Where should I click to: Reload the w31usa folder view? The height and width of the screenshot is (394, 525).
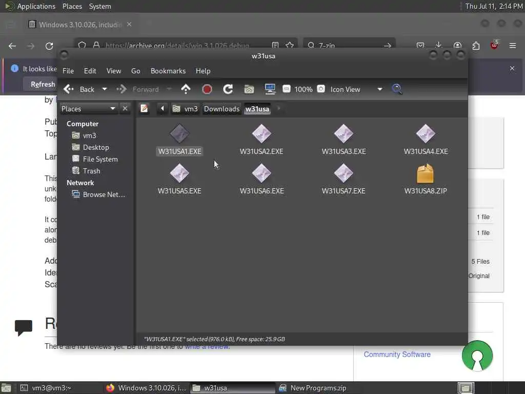coord(228,89)
